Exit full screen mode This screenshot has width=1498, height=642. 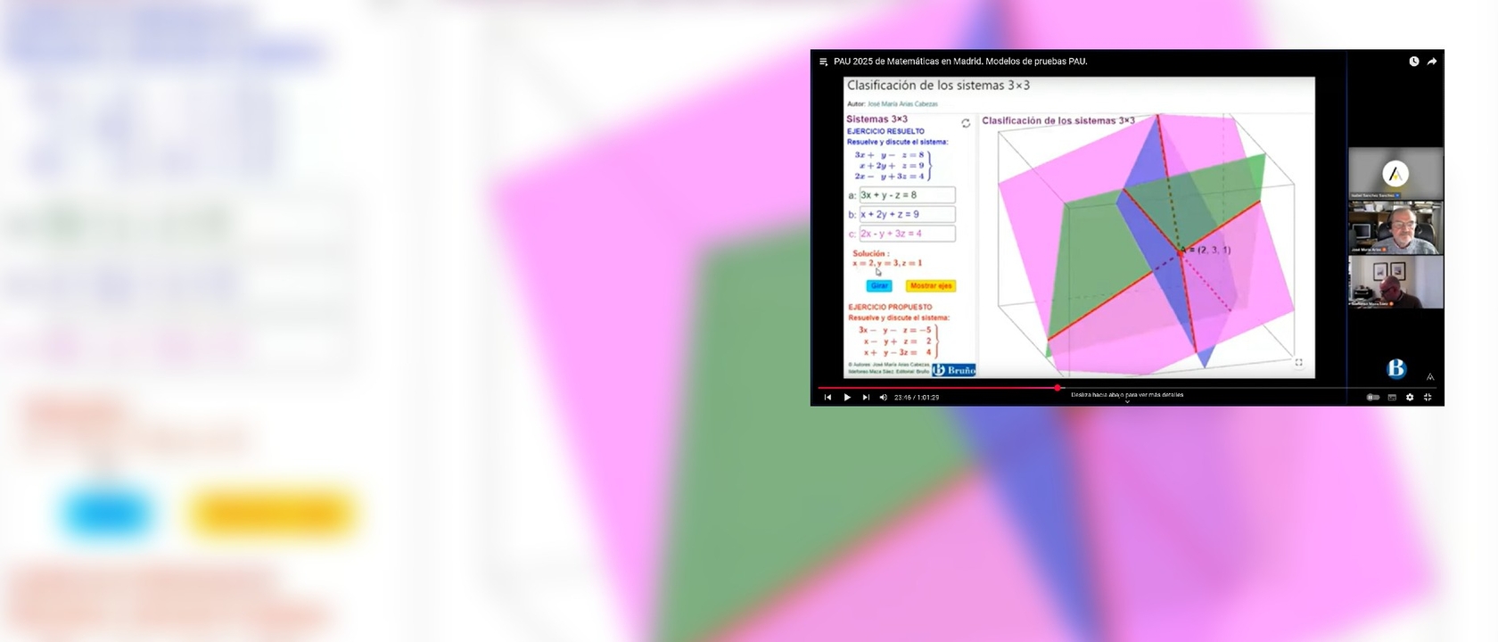coord(1428,398)
